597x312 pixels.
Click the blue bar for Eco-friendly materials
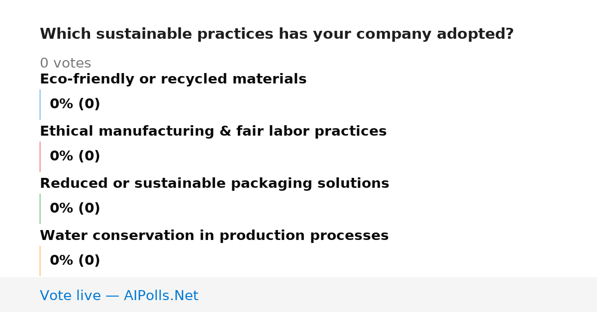coord(40,104)
